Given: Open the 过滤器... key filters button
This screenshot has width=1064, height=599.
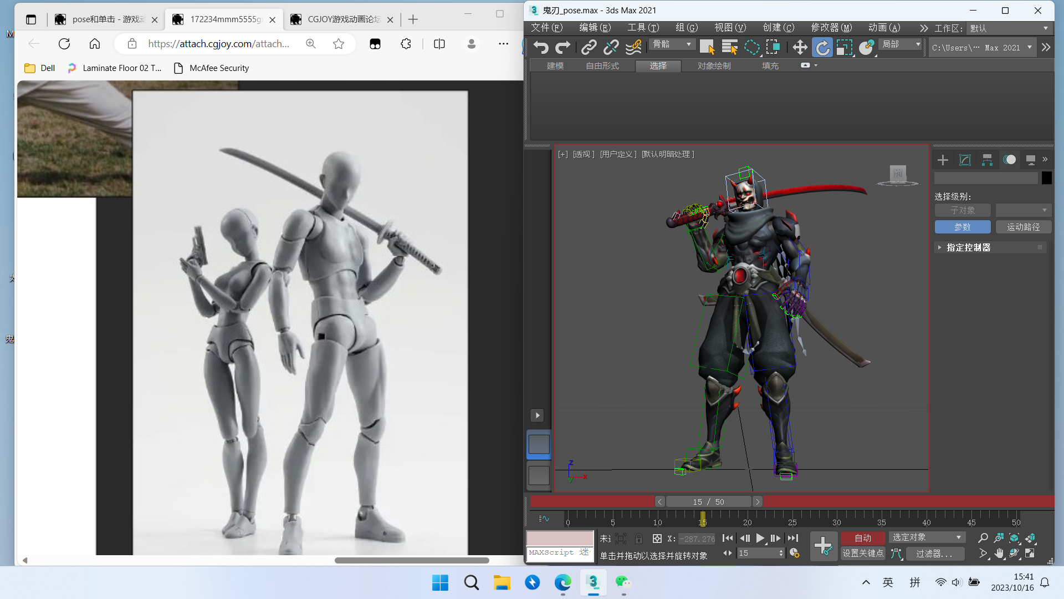Looking at the screenshot, I should pos(934,554).
